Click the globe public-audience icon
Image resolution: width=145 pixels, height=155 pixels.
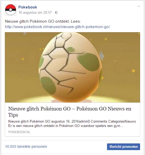coord(56,13)
